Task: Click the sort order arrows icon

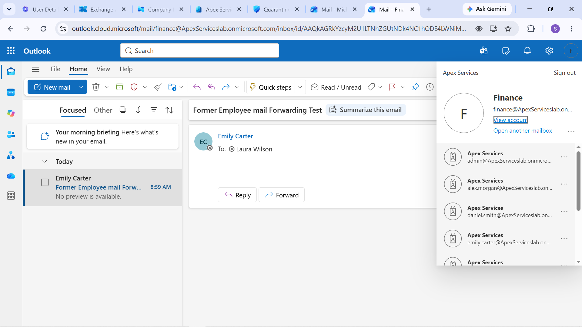Action: 169,110
